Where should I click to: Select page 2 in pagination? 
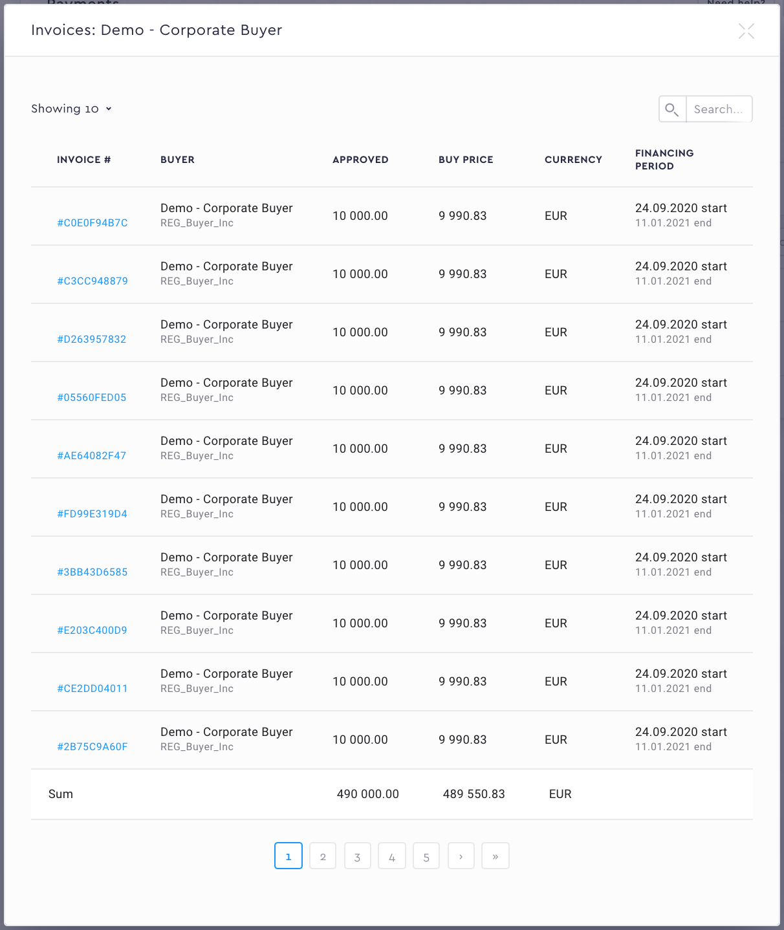tap(323, 856)
